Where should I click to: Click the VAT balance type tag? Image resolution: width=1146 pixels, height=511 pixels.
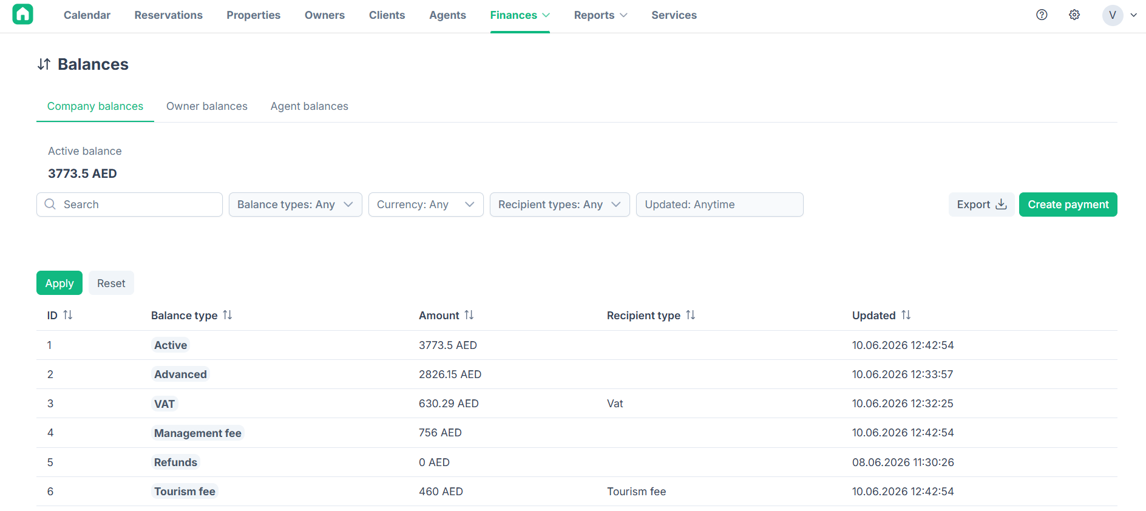click(164, 404)
